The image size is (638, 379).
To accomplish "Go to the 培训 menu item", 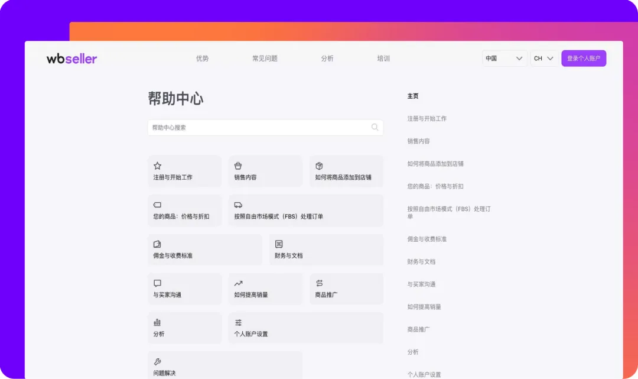I will click(383, 59).
